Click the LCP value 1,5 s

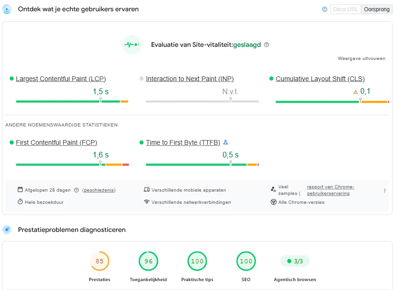click(x=101, y=92)
